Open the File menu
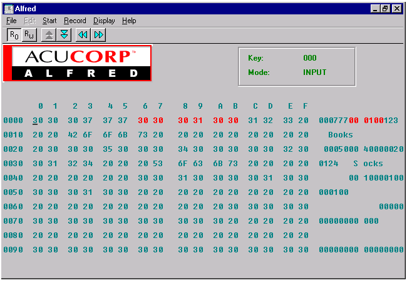Image resolution: width=407 pixels, height=283 pixels. click(x=11, y=21)
